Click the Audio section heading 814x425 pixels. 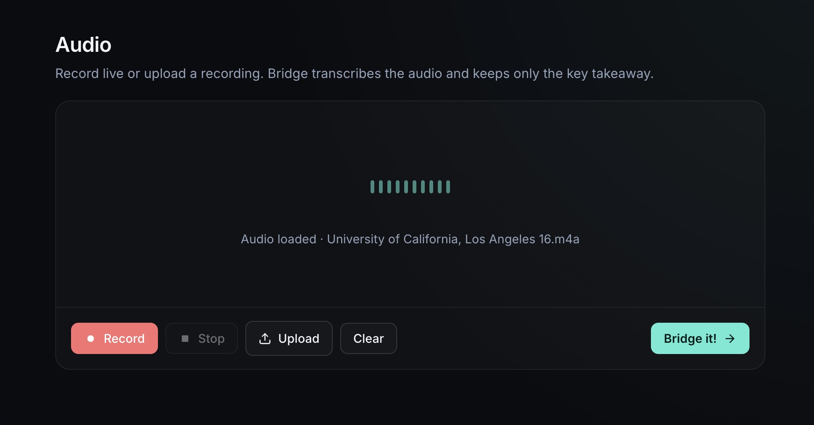click(84, 45)
